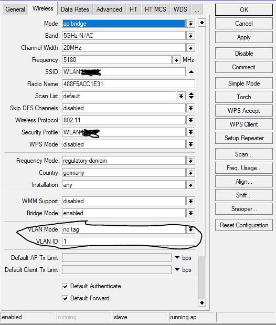This screenshot has height=325, width=276.
Task: Open the Security Profile dropdown
Action: click(190, 132)
